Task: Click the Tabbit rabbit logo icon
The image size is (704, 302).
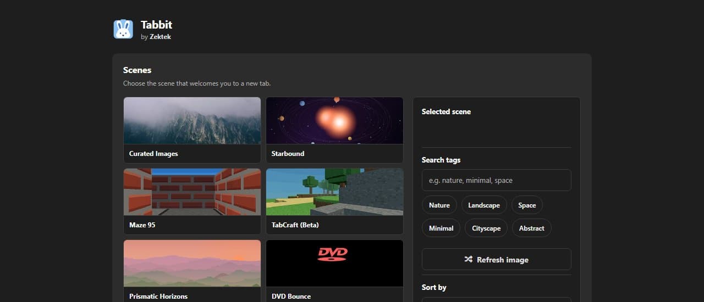Action: 123,29
